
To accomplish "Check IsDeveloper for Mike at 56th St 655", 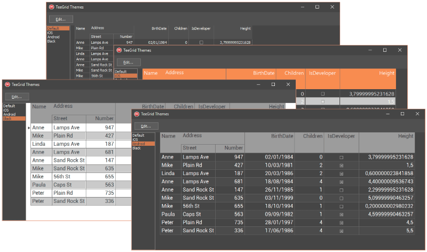I will (x=341, y=206).
